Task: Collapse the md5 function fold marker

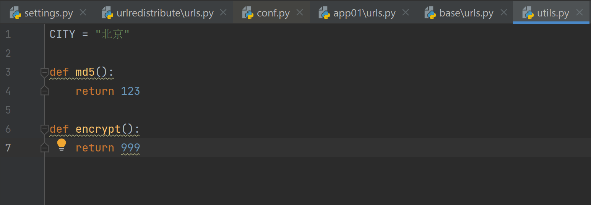Action: coord(45,73)
